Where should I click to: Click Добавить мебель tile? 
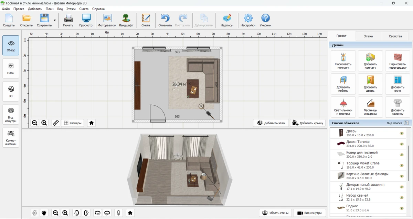click(x=343, y=84)
